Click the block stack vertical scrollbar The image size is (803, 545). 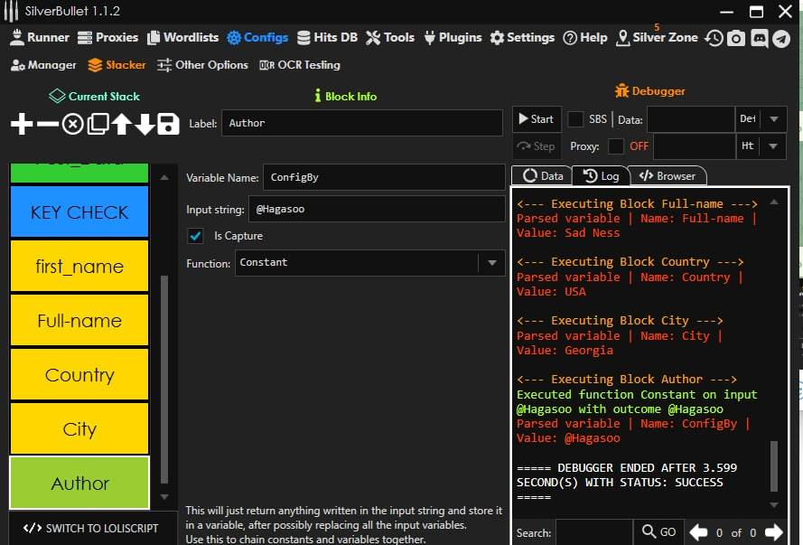163,380
